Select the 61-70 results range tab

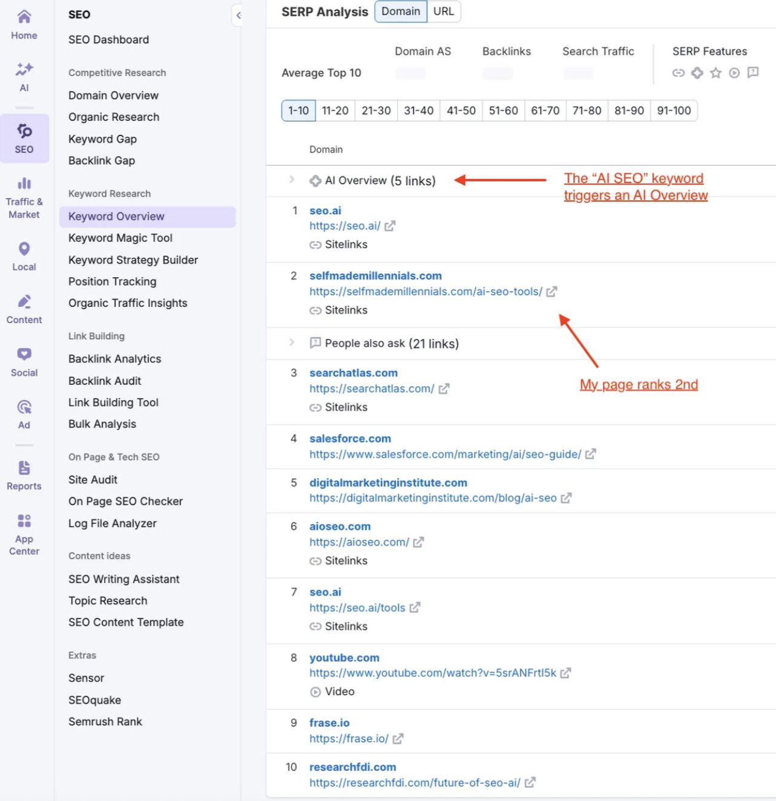pyautogui.click(x=545, y=111)
